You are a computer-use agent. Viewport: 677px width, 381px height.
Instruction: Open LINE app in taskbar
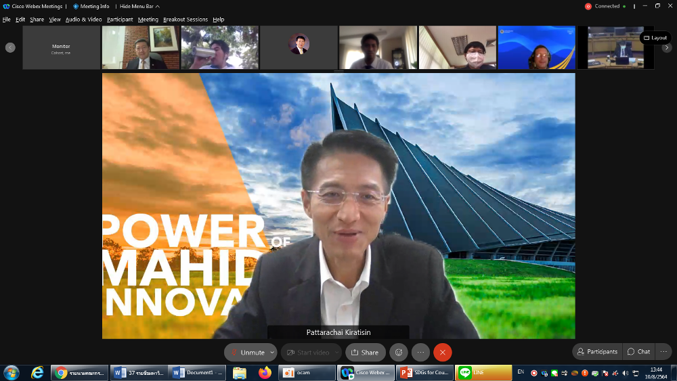[483, 373]
